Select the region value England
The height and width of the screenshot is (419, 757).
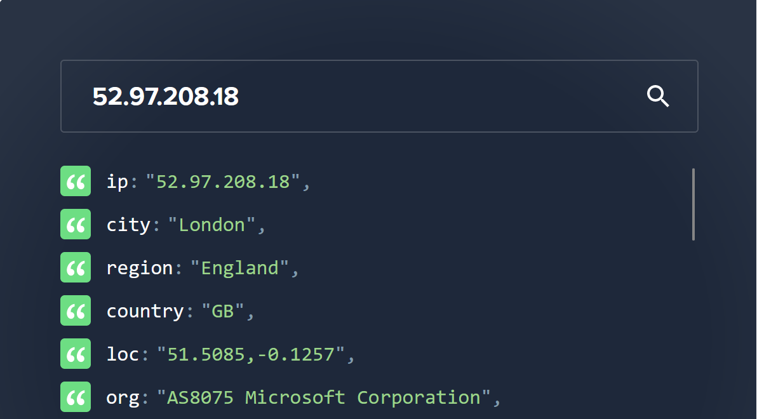241,267
